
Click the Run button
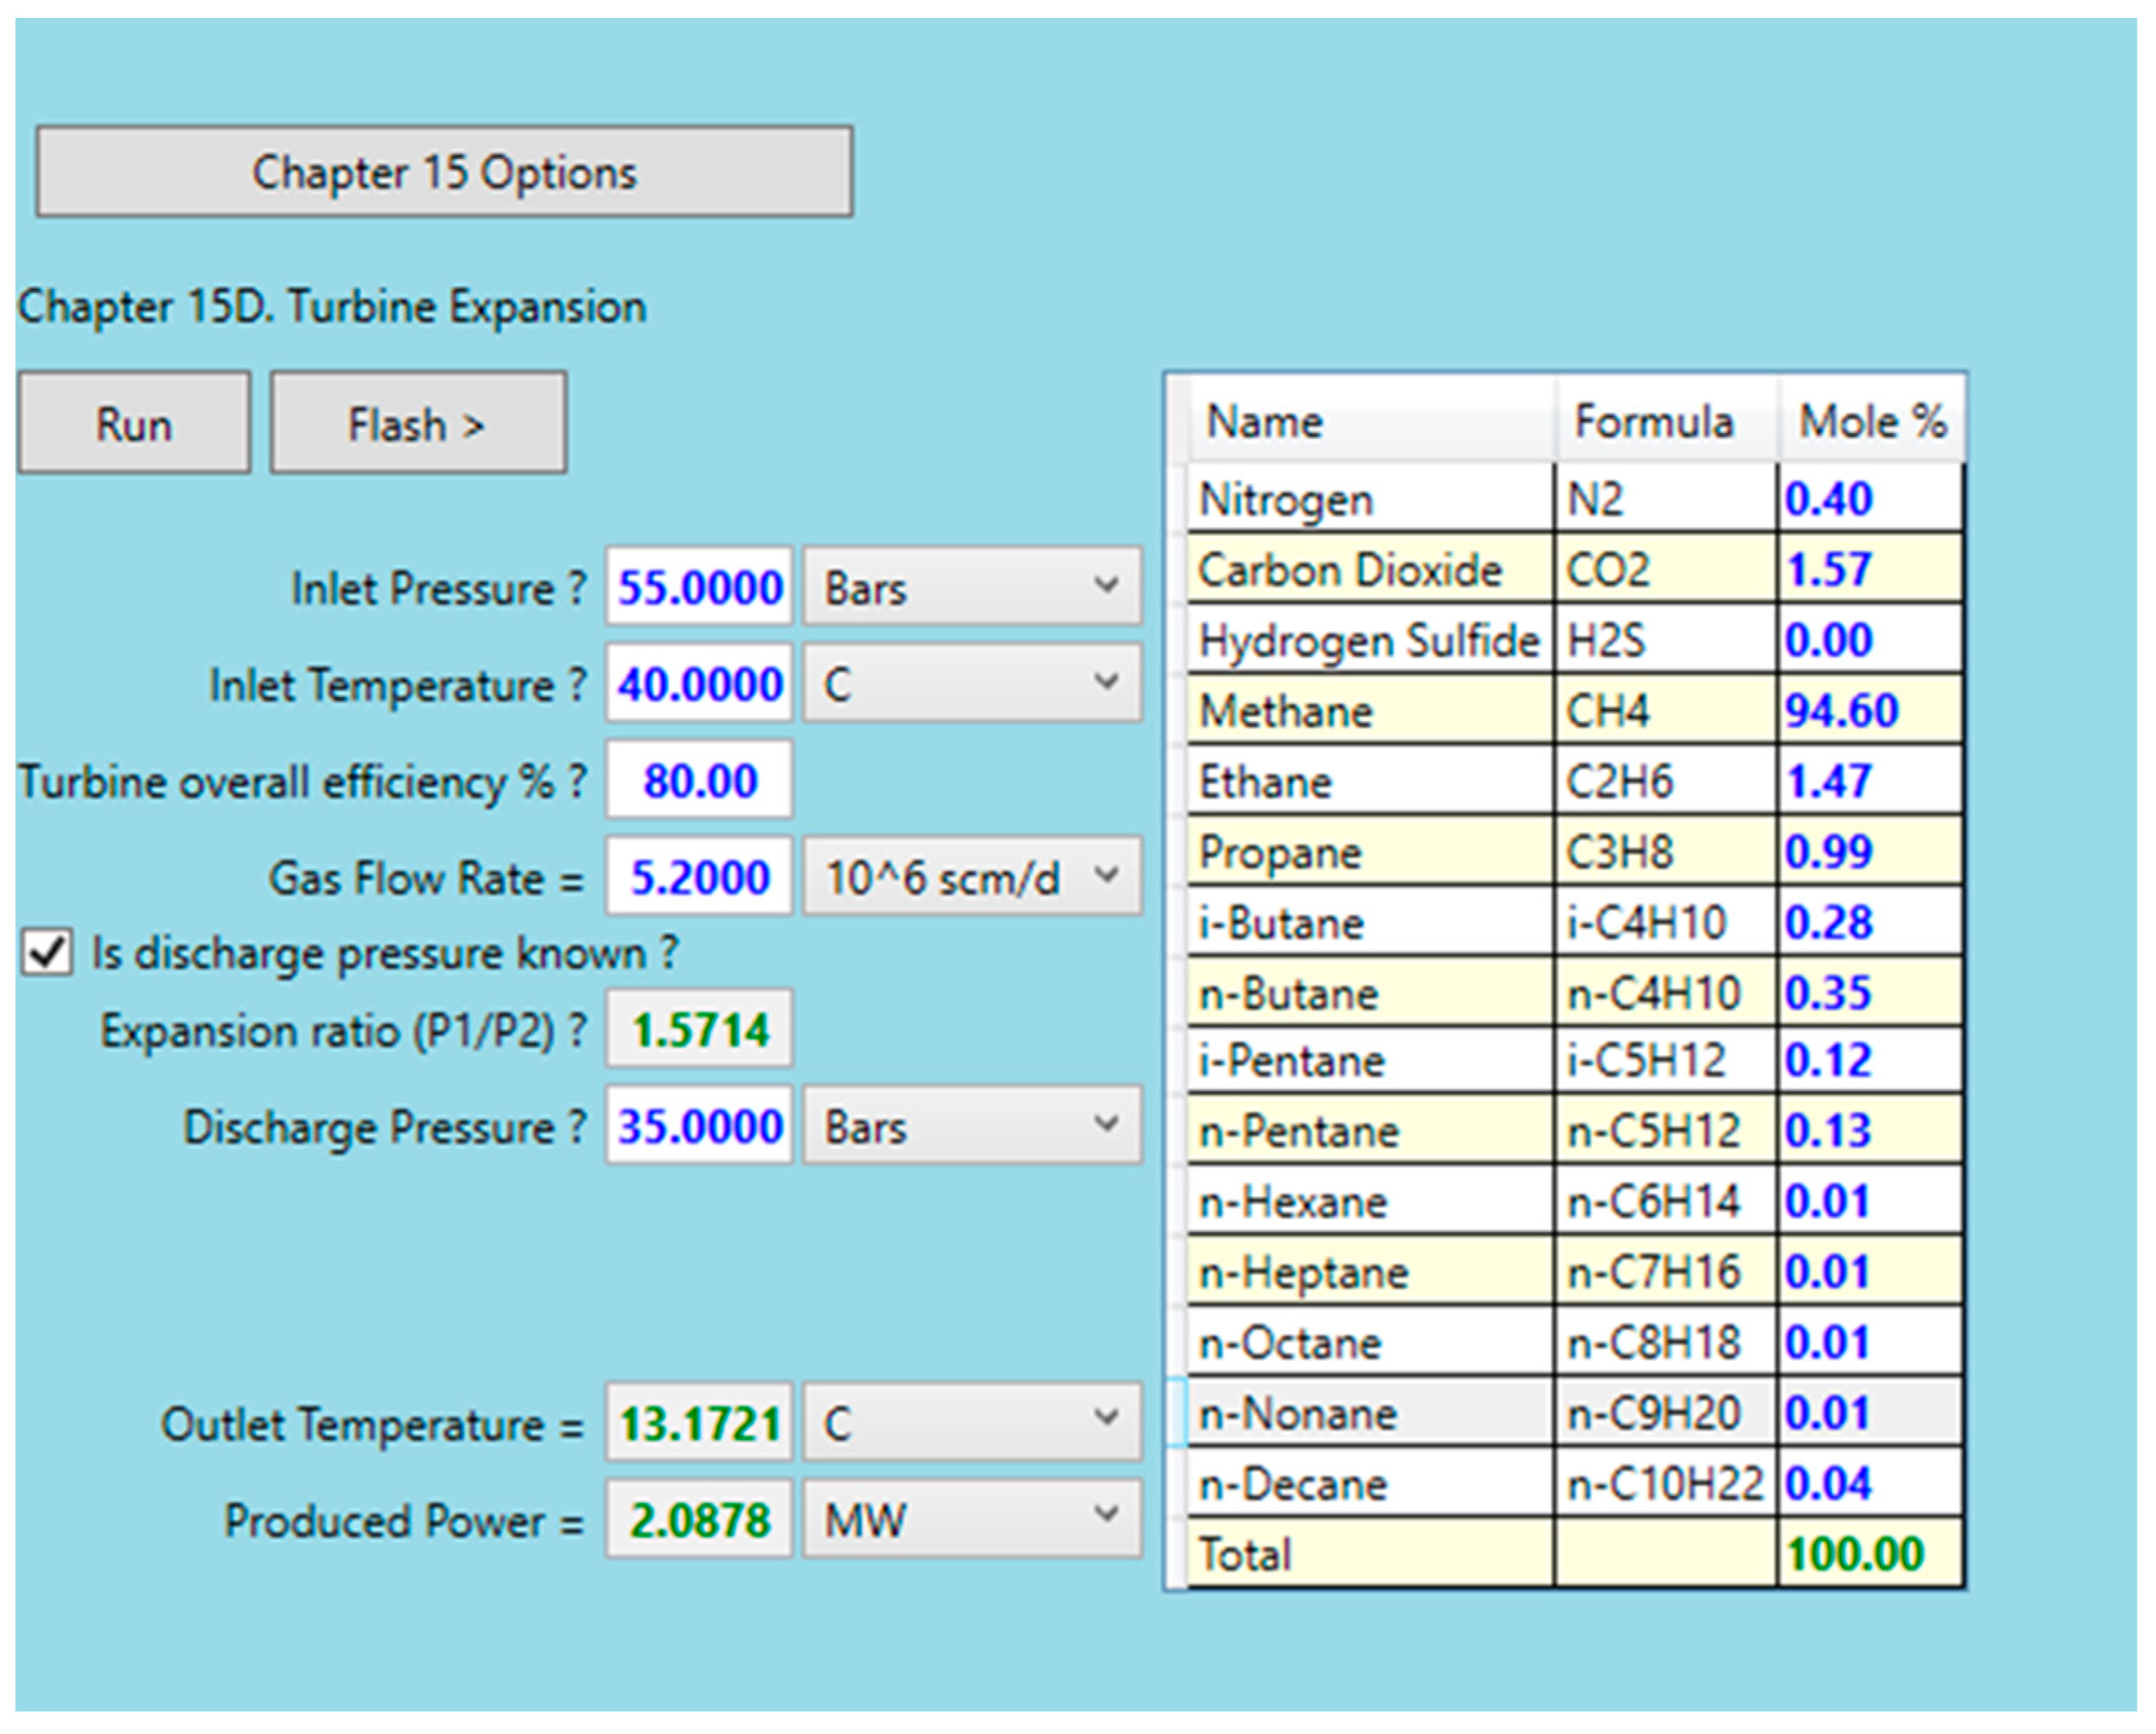pos(134,423)
